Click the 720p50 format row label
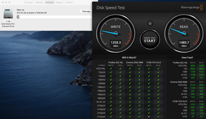 click(102, 72)
